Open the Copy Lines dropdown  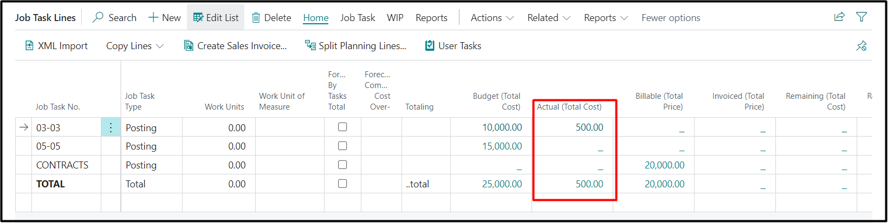point(134,46)
